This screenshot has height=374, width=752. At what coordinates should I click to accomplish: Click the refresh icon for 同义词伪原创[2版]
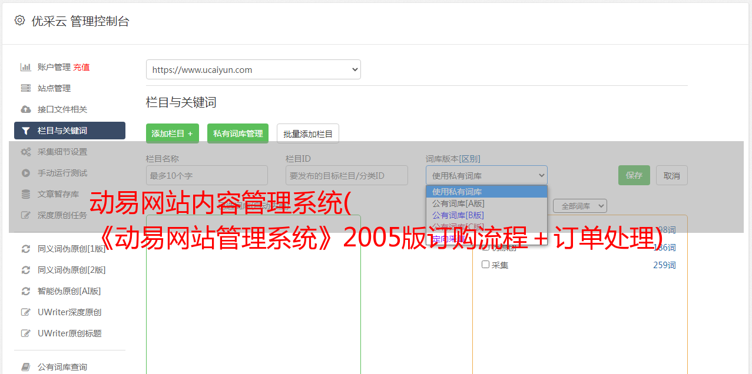pos(25,270)
